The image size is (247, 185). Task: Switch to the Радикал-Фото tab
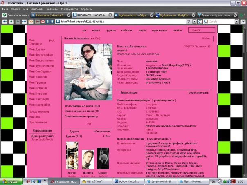tap(134, 15)
